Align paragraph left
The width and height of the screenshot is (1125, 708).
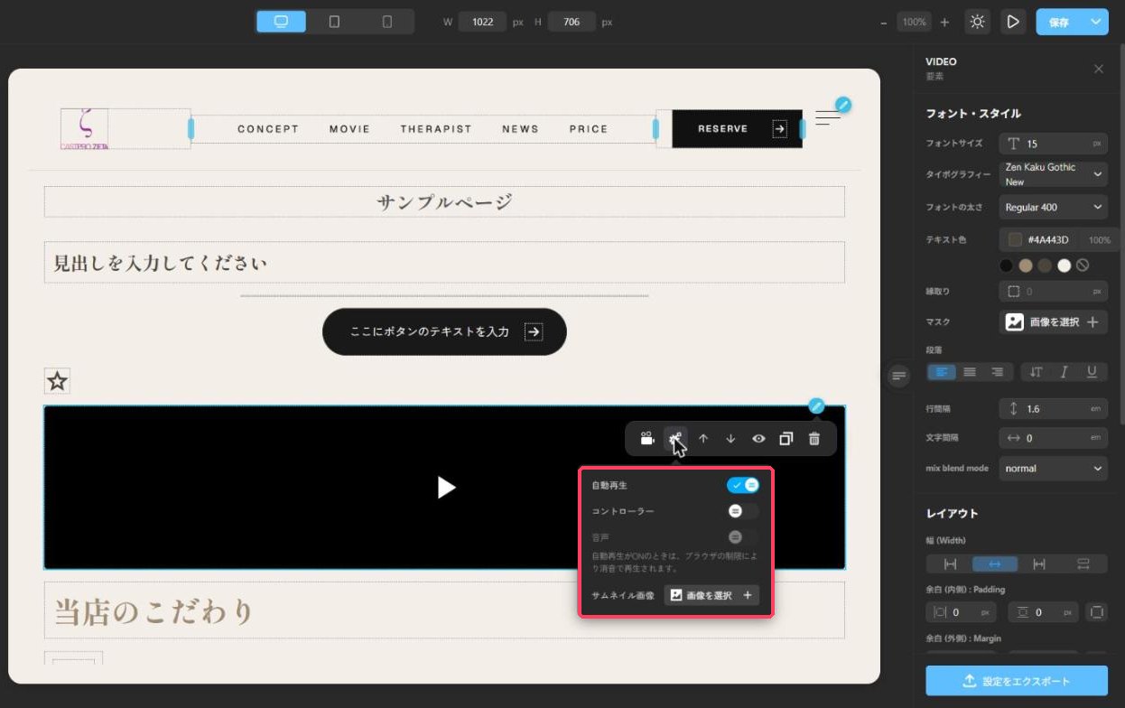pyautogui.click(x=941, y=372)
